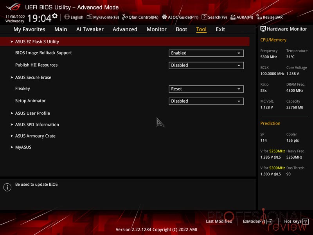The width and height of the screenshot is (313, 235).
Task: Click the ROG logo icon
Action: [13, 7]
